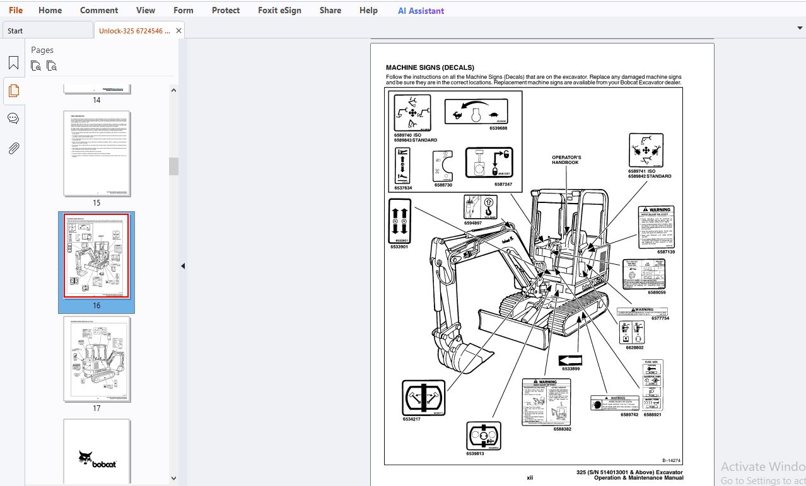Select page 17 thumbnail
The image size is (806, 486).
(97, 359)
